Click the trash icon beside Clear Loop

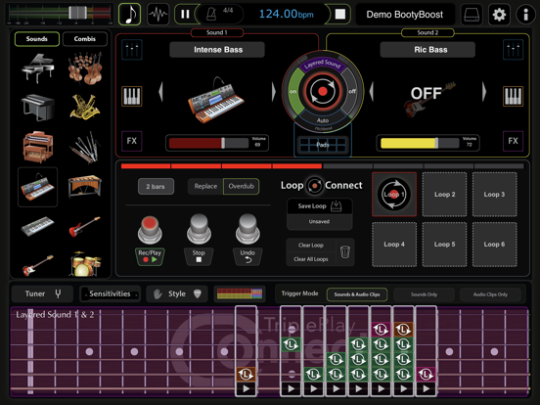[x=344, y=252]
